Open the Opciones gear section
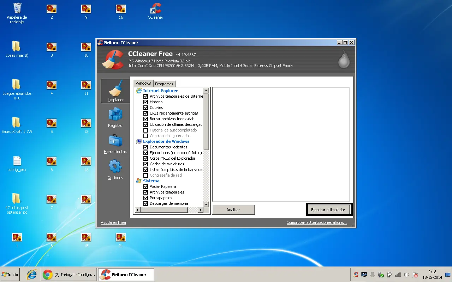The image size is (452, 282). tap(115, 170)
